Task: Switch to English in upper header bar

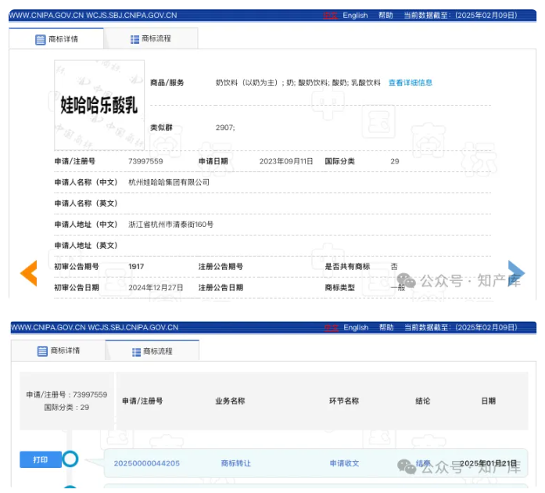Action: click(355, 16)
